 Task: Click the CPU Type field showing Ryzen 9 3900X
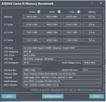click(x=62, y=48)
